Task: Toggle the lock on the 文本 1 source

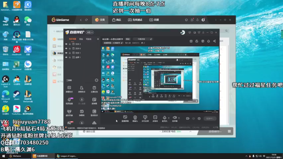Action: click(70, 53)
